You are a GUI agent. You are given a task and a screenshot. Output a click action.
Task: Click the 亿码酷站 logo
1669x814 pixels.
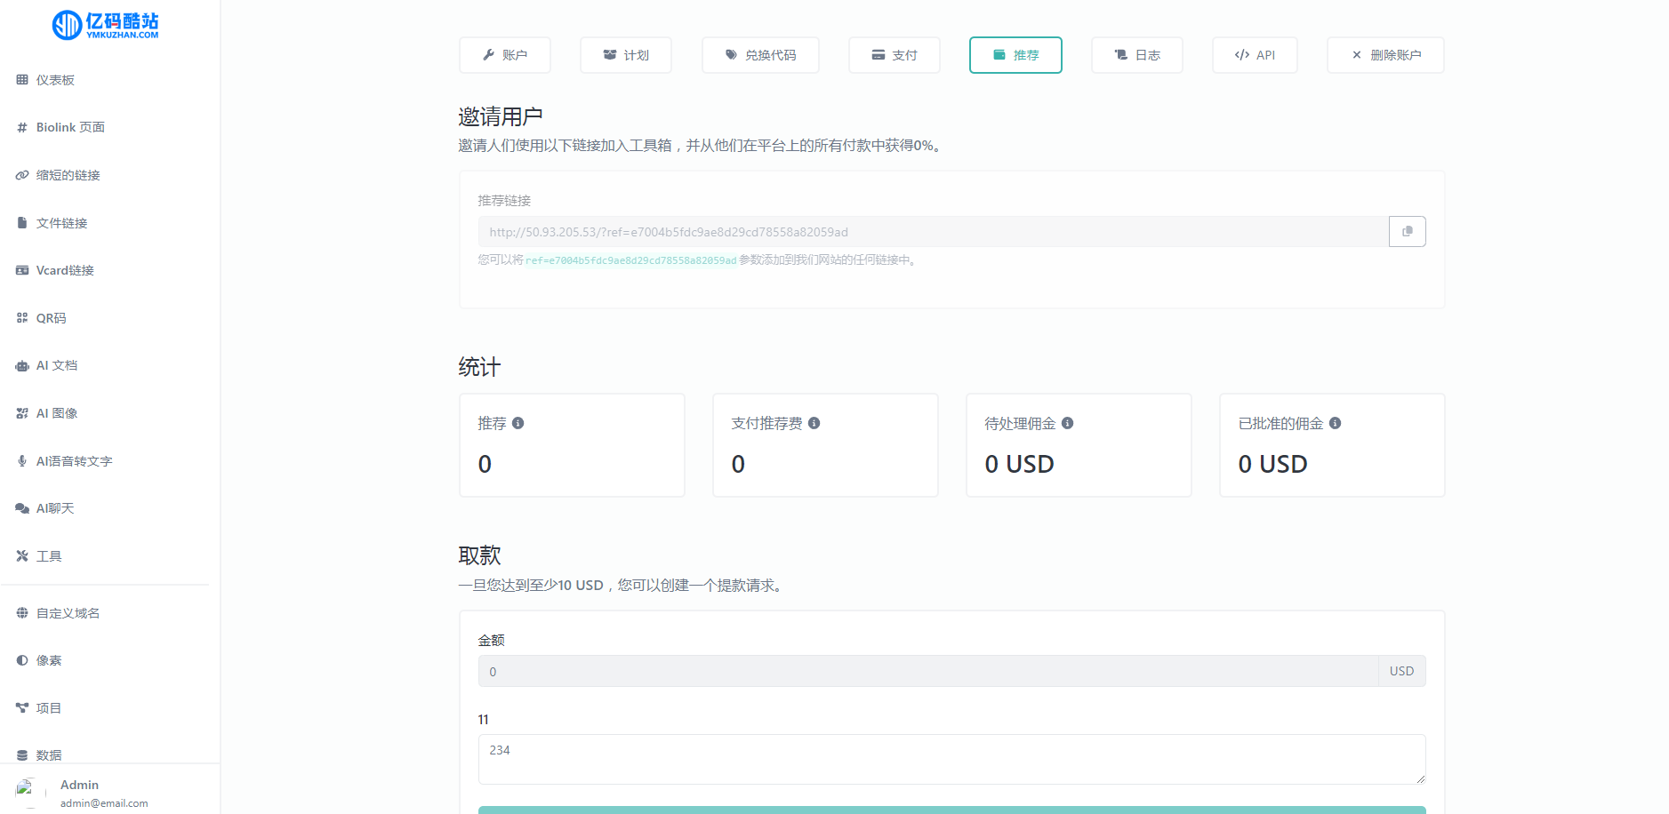coord(106,25)
